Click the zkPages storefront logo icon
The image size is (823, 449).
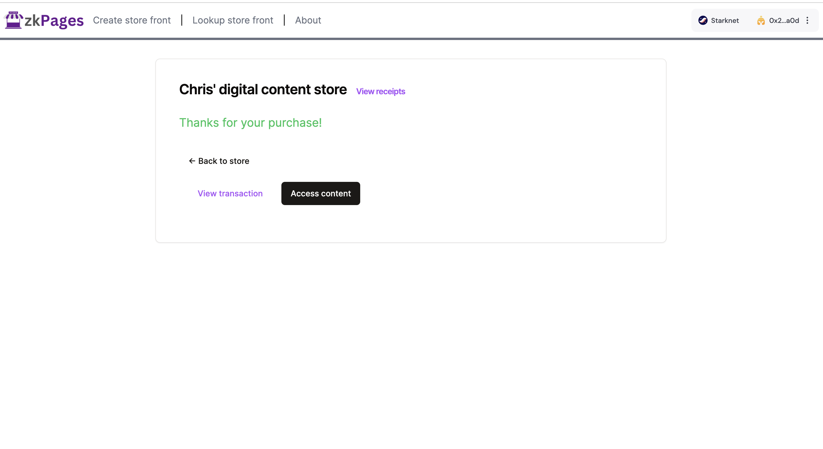13,20
